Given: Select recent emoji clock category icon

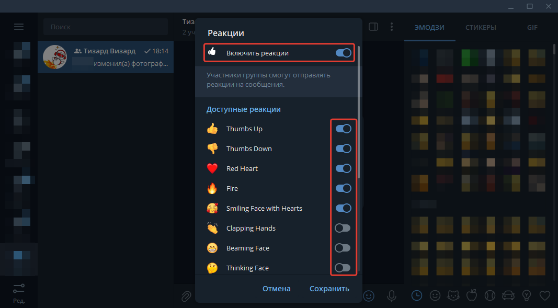Looking at the screenshot, I should [x=417, y=295].
